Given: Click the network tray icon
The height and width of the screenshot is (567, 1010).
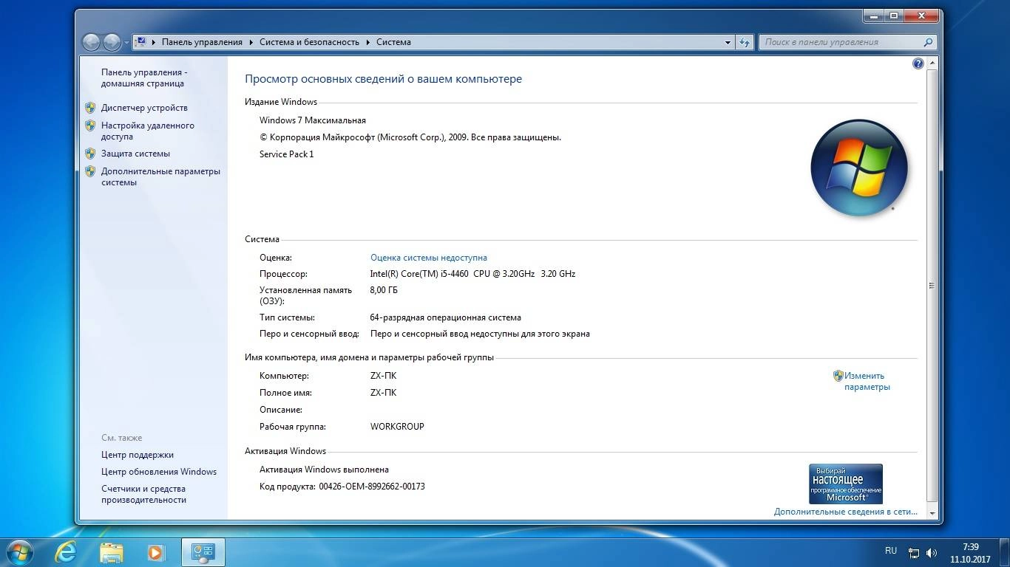Looking at the screenshot, I should (914, 552).
